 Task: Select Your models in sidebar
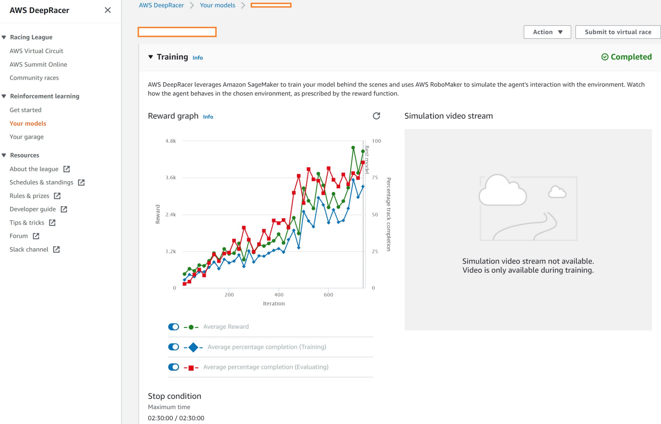point(28,123)
